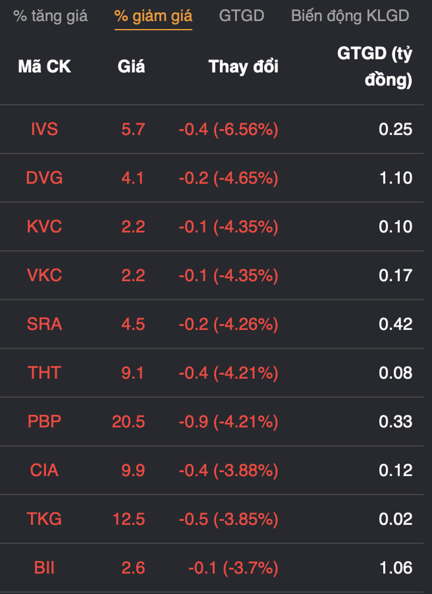Click the Mã CK column header
Viewport: 432px width, 594px height.
pyautogui.click(x=44, y=67)
